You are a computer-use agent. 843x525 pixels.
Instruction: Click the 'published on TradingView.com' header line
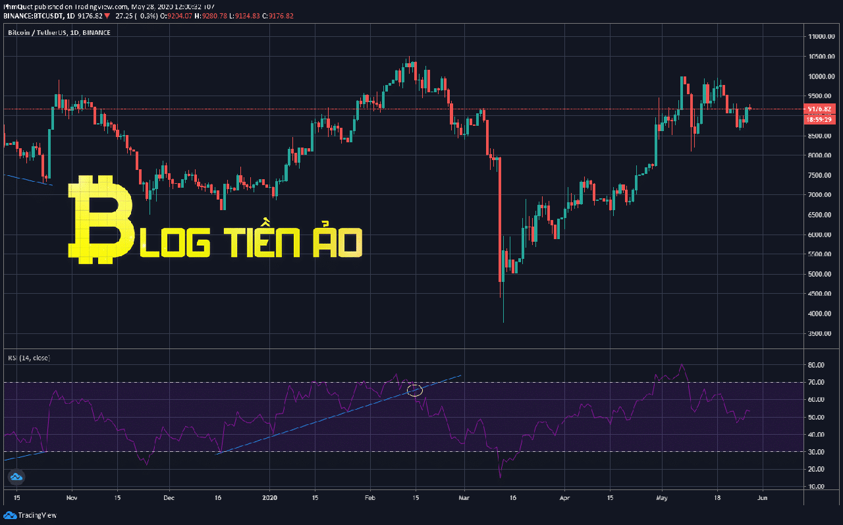pos(109,6)
